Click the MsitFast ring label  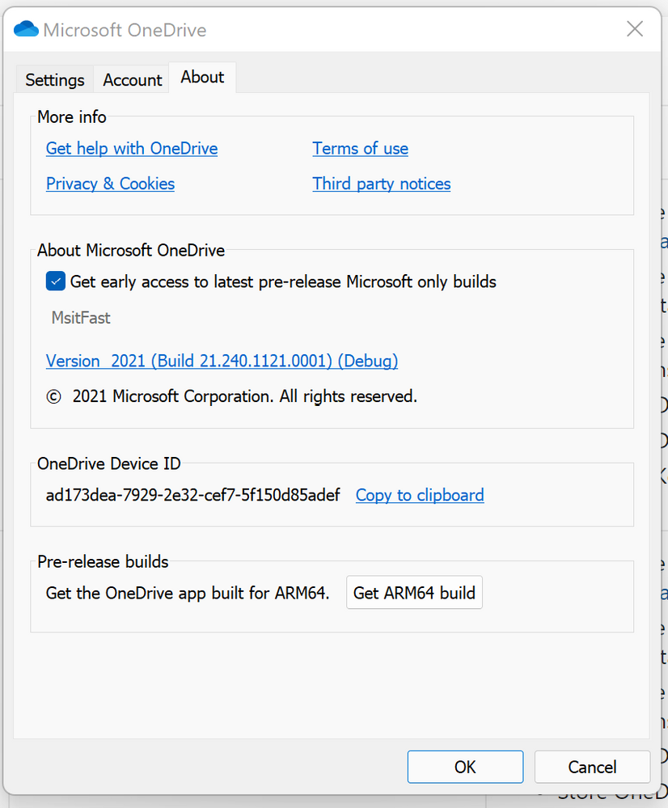pos(81,318)
